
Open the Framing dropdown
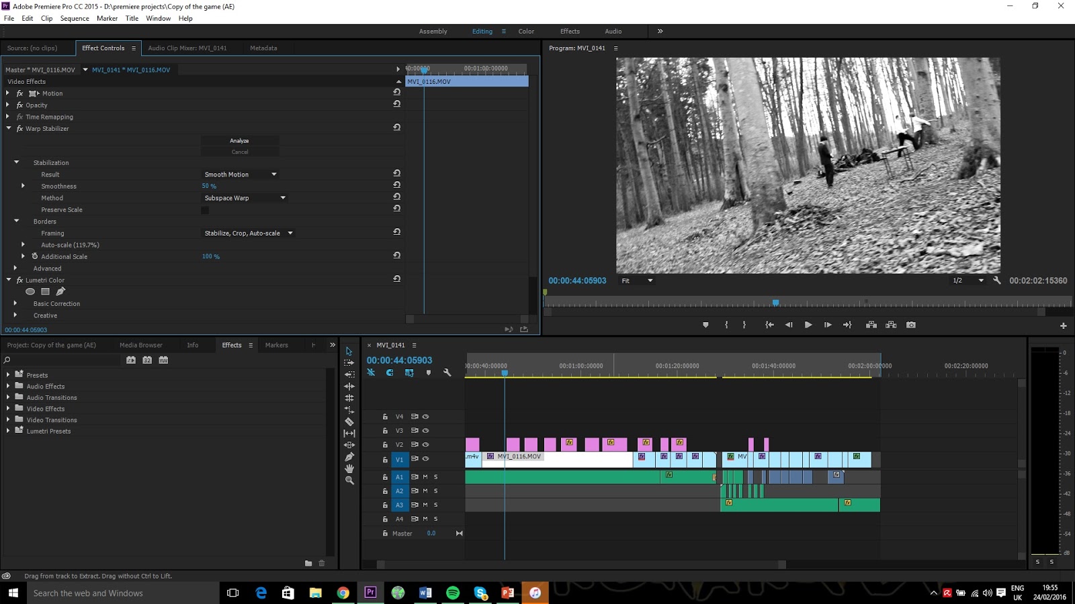pos(249,234)
